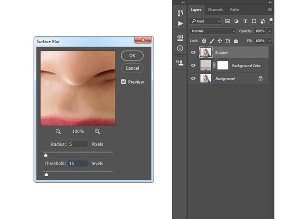Click the 100% preview zoom value
This screenshot has height=219, width=308.
click(x=78, y=131)
